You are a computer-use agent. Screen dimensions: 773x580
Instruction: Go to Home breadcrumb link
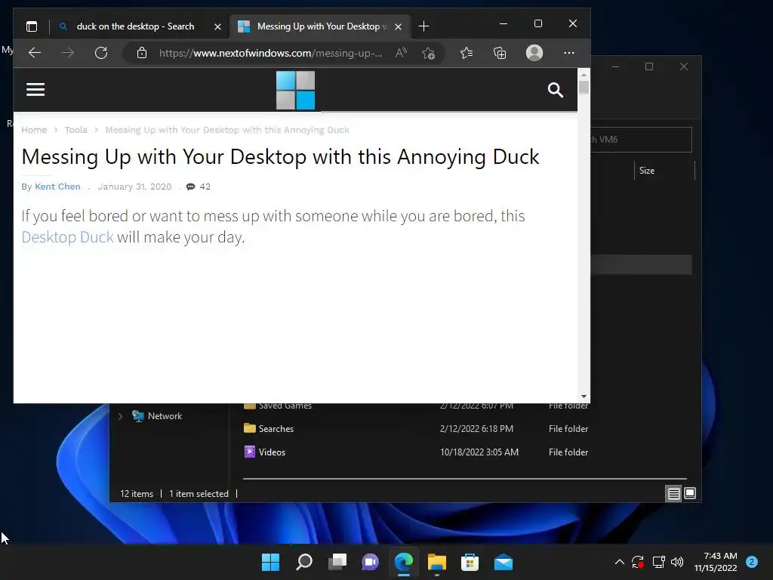tap(34, 130)
